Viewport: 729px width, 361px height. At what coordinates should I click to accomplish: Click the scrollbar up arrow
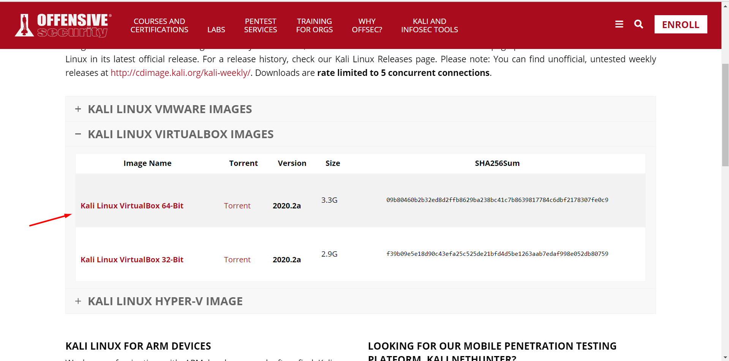click(x=725, y=6)
